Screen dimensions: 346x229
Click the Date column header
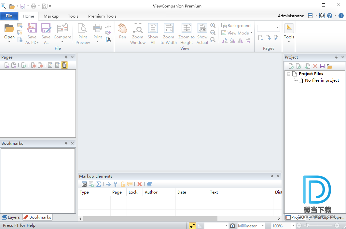pyautogui.click(x=192, y=192)
